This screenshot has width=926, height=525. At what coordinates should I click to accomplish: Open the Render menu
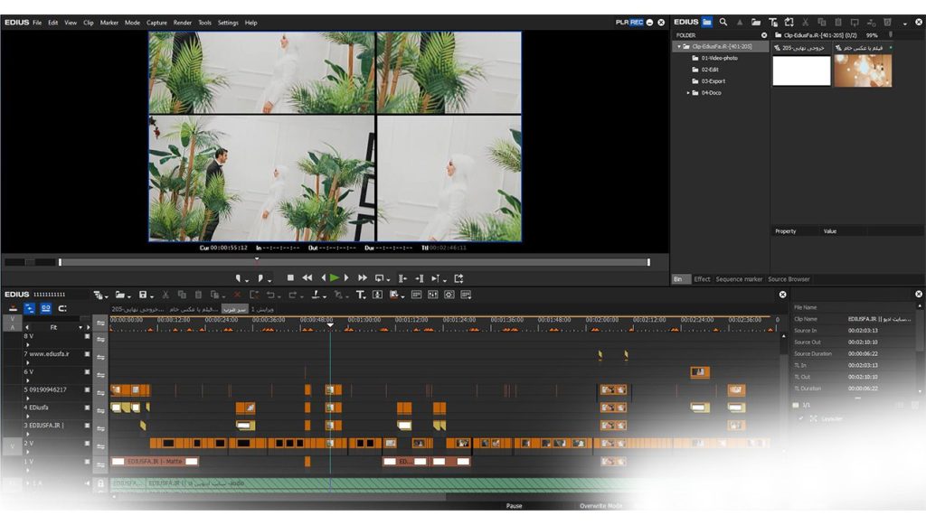click(182, 23)
